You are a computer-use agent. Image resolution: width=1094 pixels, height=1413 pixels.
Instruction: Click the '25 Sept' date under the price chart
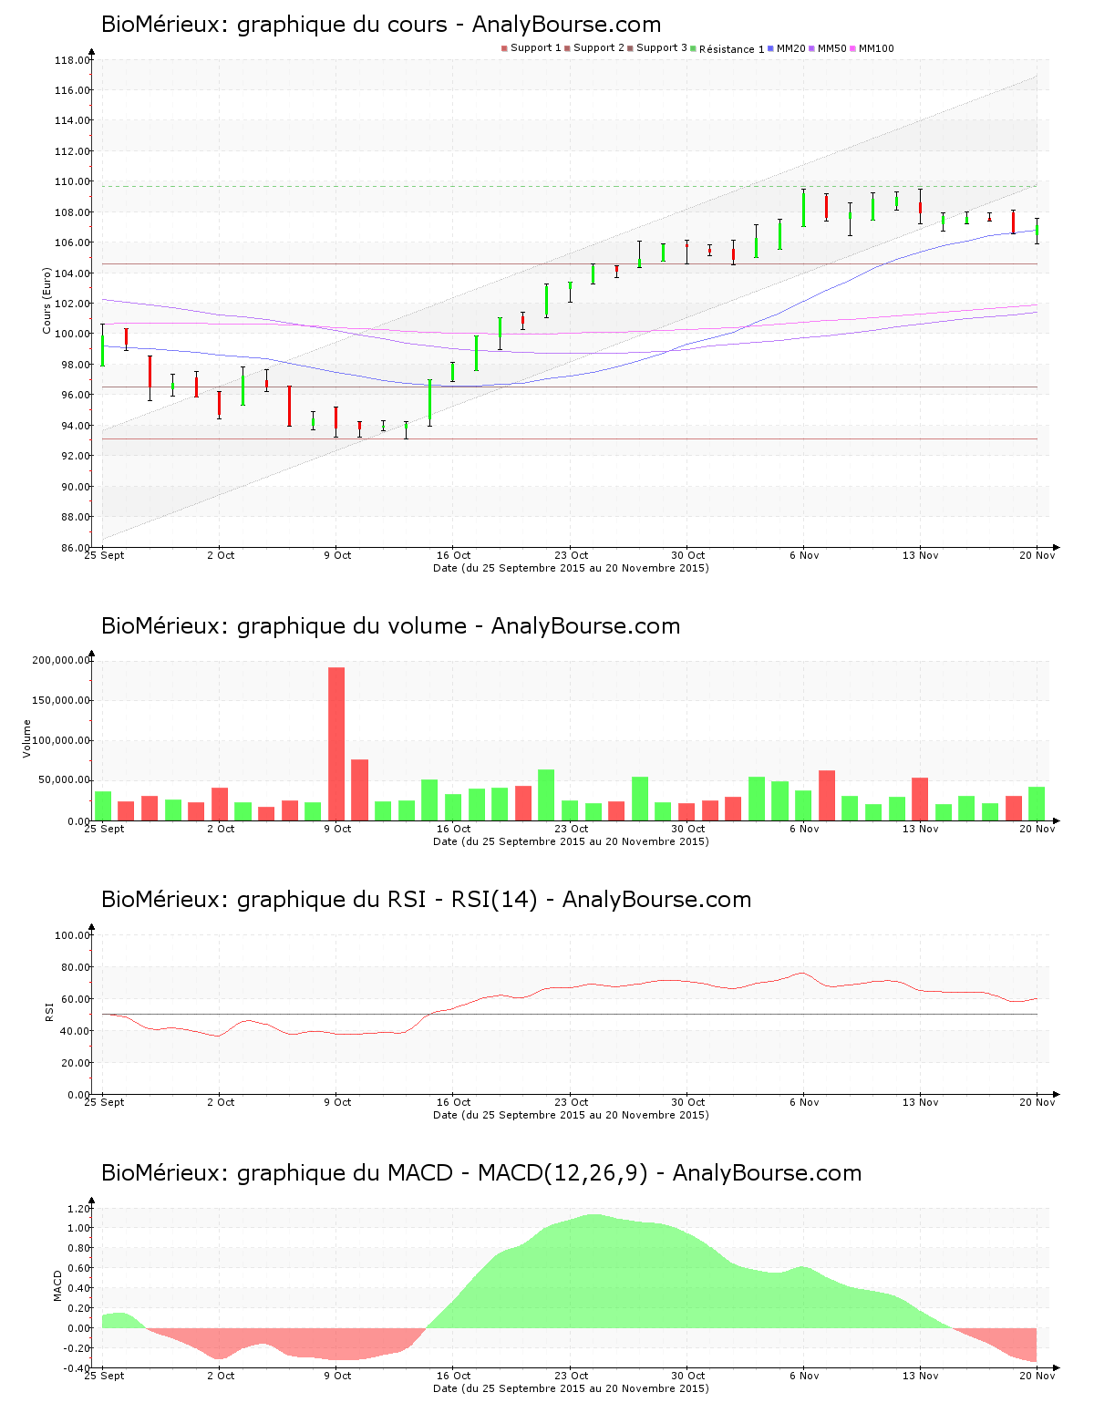coord(104,555)
